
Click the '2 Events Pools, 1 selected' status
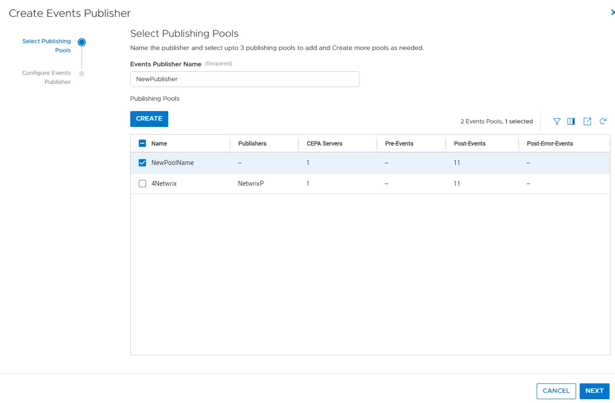click(496, 121)
